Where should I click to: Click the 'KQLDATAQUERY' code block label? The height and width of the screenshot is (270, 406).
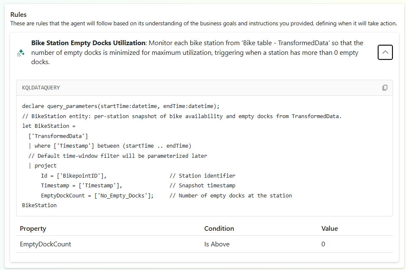(41, 88)
